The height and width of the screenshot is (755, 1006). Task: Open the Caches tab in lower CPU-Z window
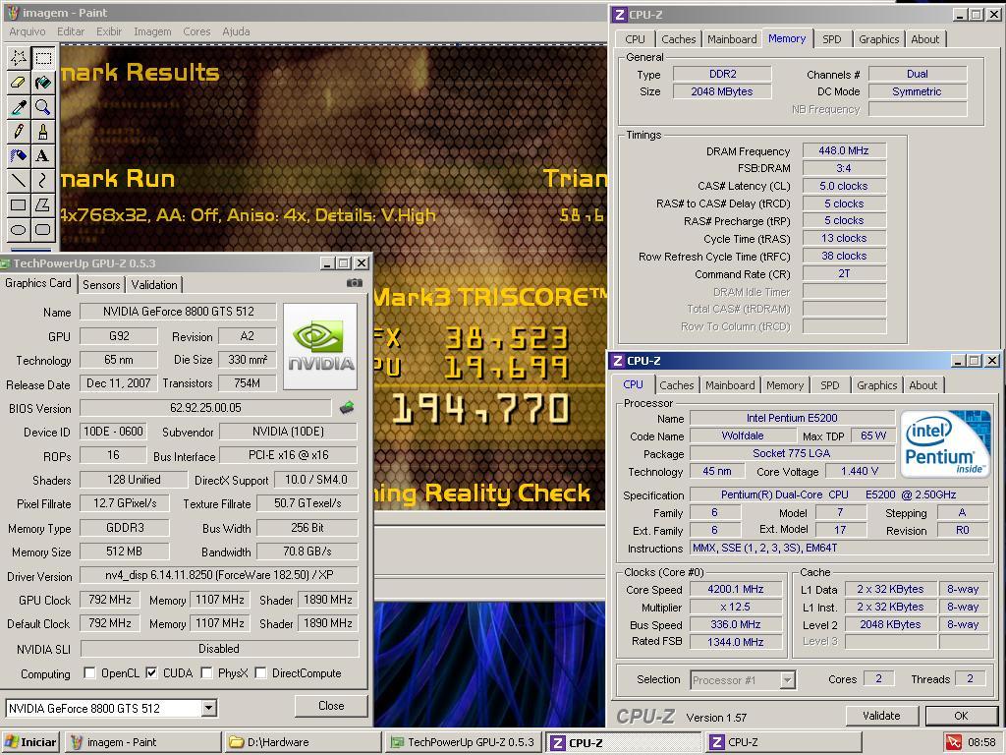point(676,385)
